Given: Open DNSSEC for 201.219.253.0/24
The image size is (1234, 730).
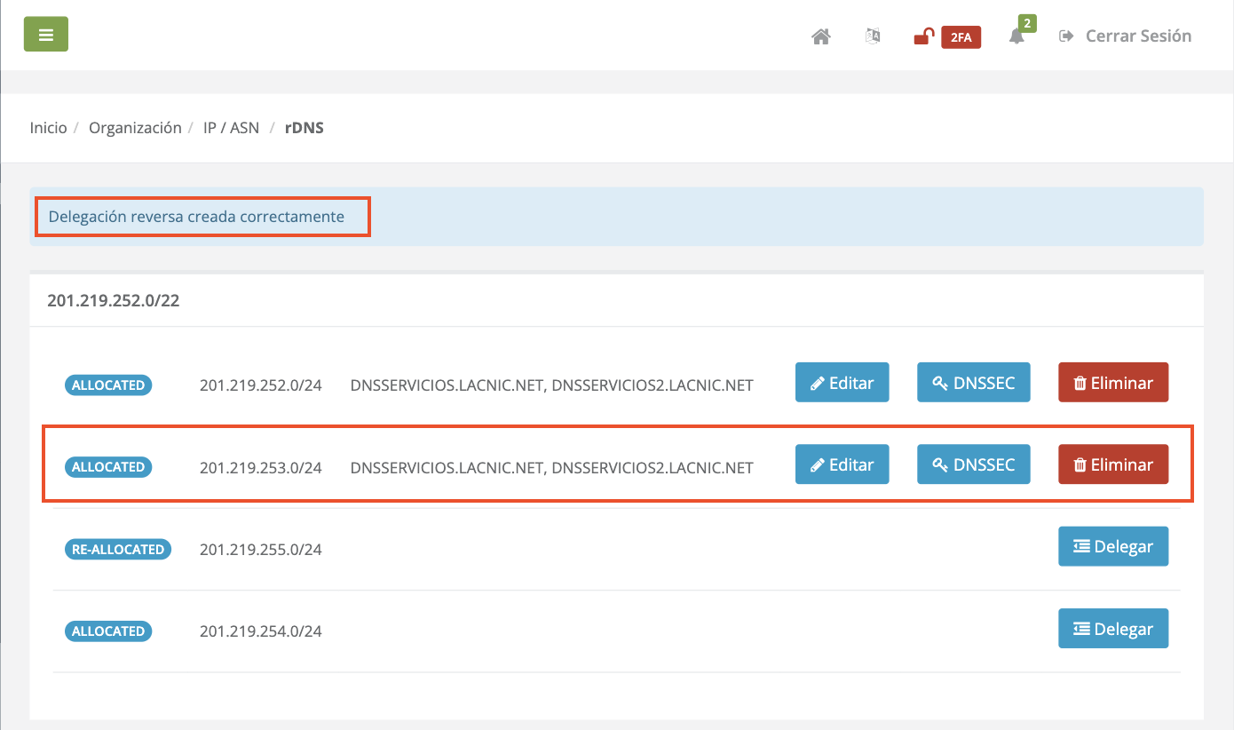Looking at the screenshot, I should 973,464.
